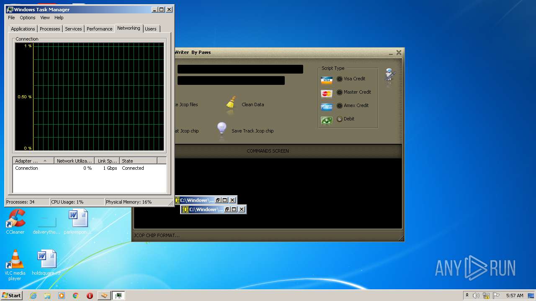Restore the first C:\Window console window

pos(217,200)
